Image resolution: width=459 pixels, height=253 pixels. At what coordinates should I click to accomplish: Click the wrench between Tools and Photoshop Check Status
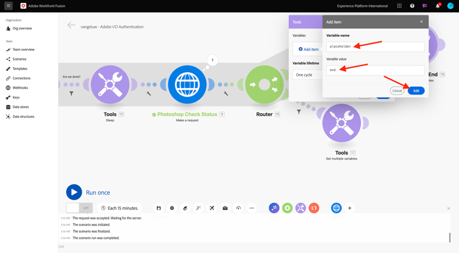(x=149, y=94)
